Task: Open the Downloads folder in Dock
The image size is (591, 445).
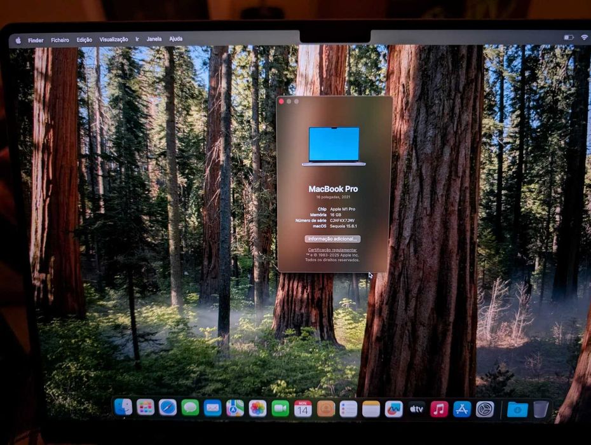Action: pos(517,410)
